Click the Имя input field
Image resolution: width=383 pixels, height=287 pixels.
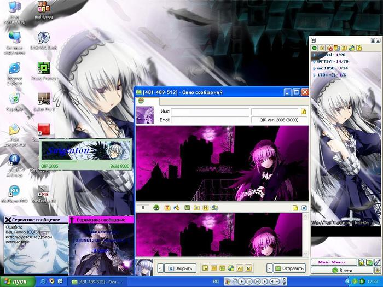pos(210,112)
